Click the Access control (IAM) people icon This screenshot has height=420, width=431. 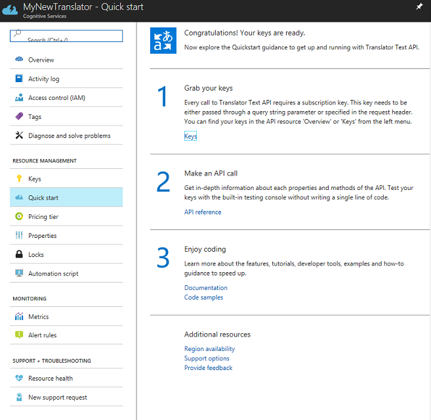coord(18,98)
